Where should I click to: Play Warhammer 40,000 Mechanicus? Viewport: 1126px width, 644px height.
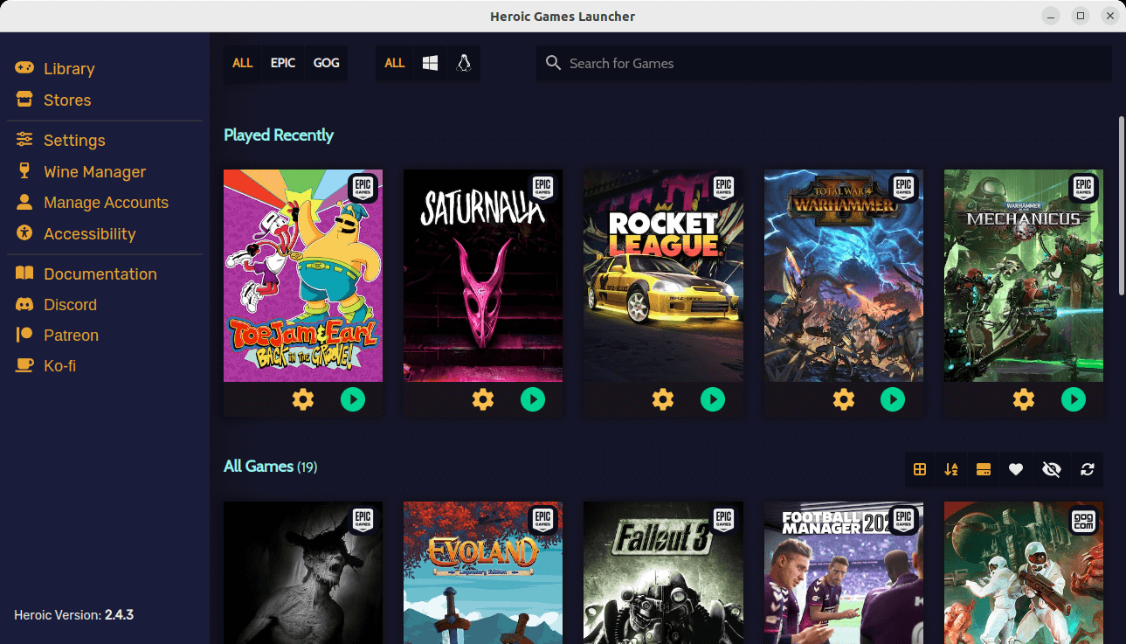pos(1074,399)
